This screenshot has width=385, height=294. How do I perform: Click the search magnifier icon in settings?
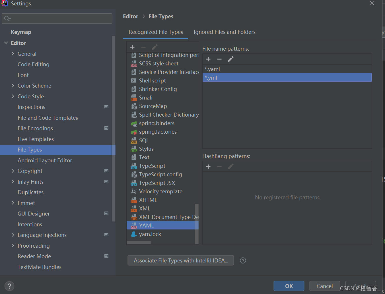tap(7, 18)
